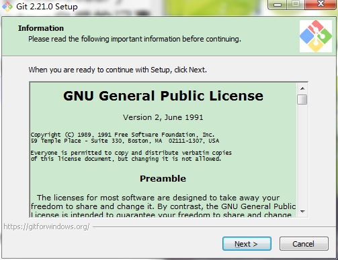
Task: Click the license scrollbar up arrow
Action: [302, 88]
